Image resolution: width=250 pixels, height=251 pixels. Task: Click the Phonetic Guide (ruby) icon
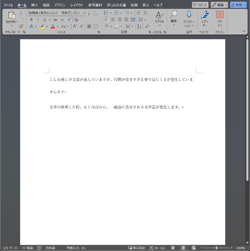(x=89, y=13)
